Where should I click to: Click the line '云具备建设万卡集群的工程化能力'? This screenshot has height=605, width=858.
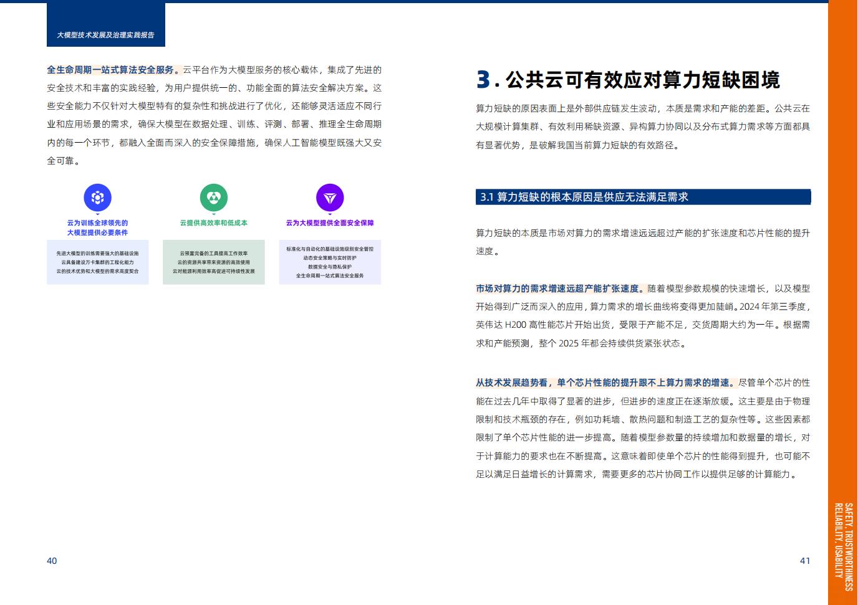coord(97,262)
